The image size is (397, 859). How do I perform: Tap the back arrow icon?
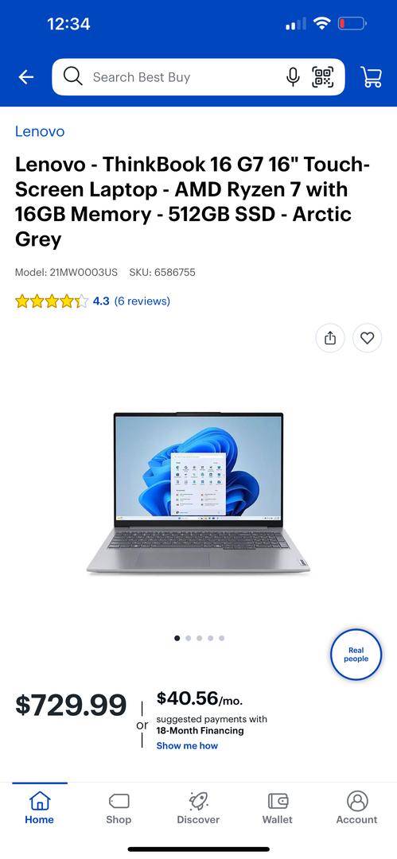[25, 77]
